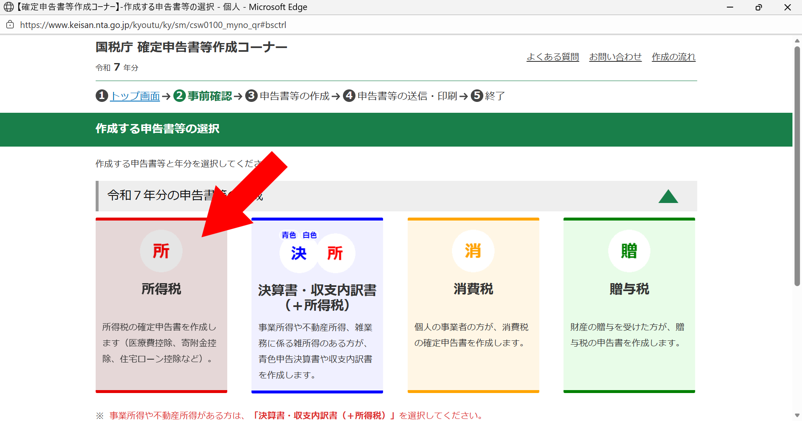Click the globe icon in the title bar

click(x=8, y=7)
